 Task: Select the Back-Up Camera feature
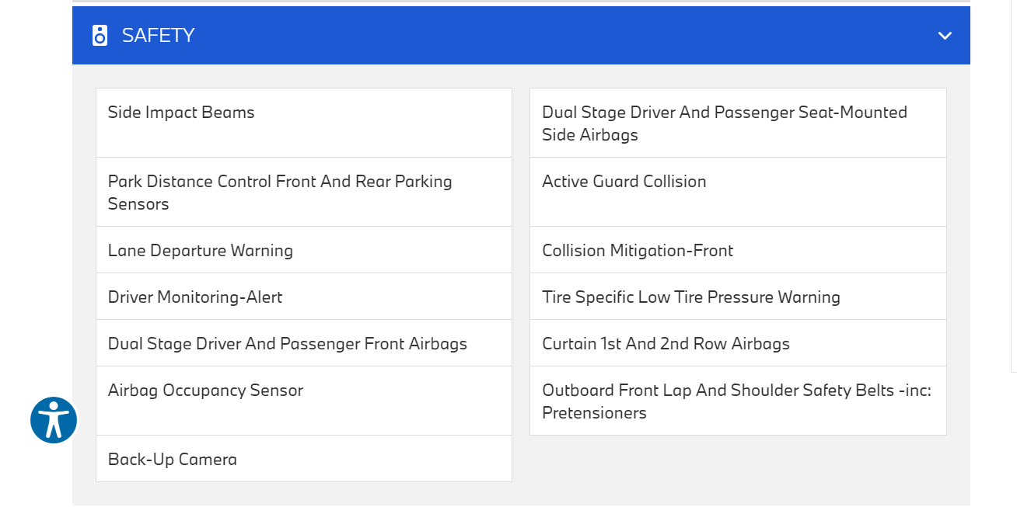coord(173,460)
